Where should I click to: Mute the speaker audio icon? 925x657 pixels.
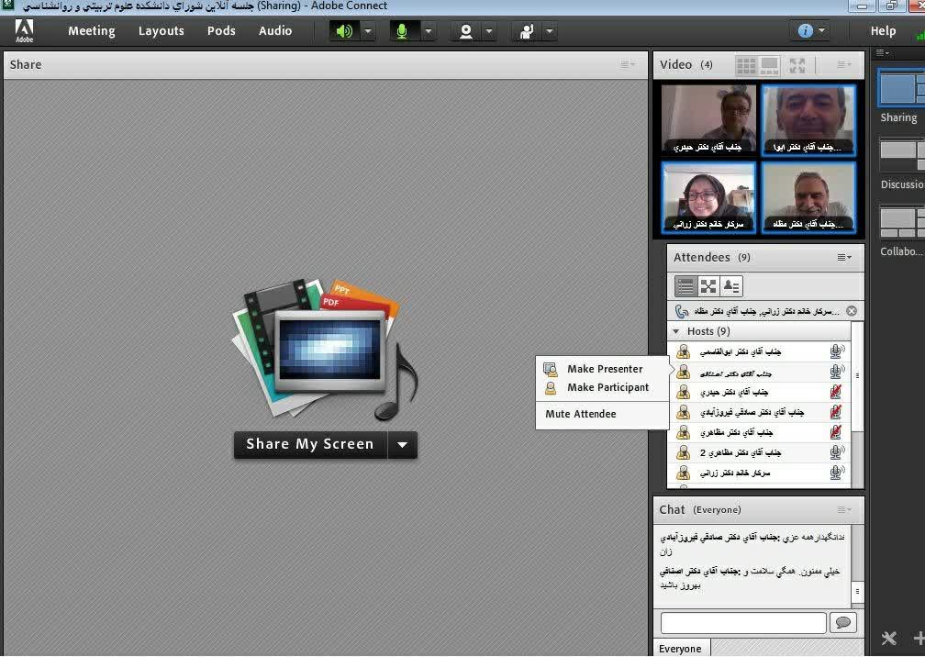pyautogui.click(x=344, y=31)
